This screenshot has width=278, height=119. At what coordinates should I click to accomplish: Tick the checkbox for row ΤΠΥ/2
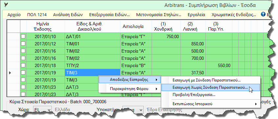pos(23,65)
